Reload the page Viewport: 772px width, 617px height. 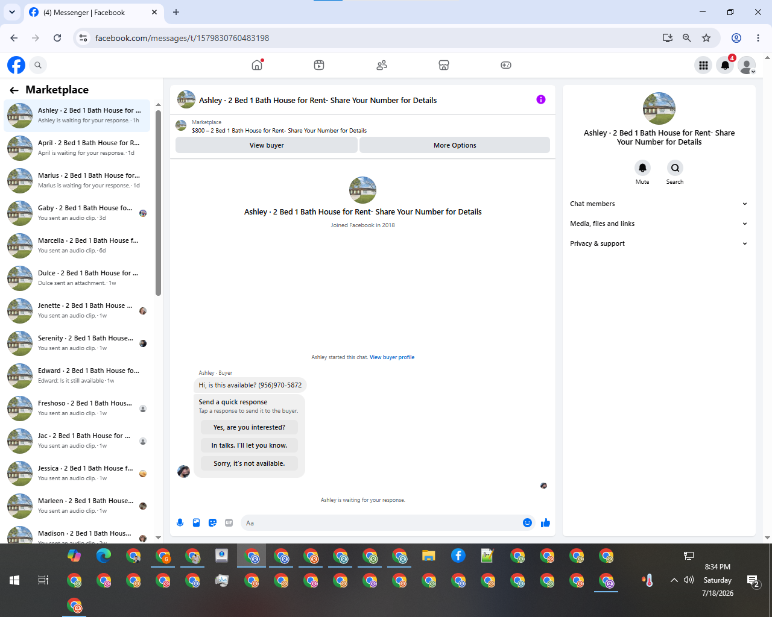[57, 38]
